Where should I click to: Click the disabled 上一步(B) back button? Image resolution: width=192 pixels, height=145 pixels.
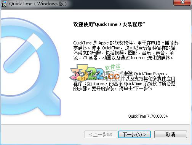pyautogui.click(x=101, y=134)
